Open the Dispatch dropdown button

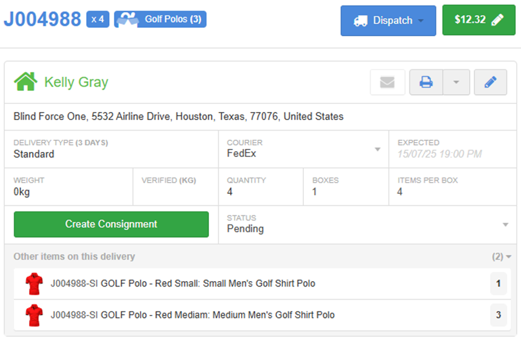(x=388, y=20)
